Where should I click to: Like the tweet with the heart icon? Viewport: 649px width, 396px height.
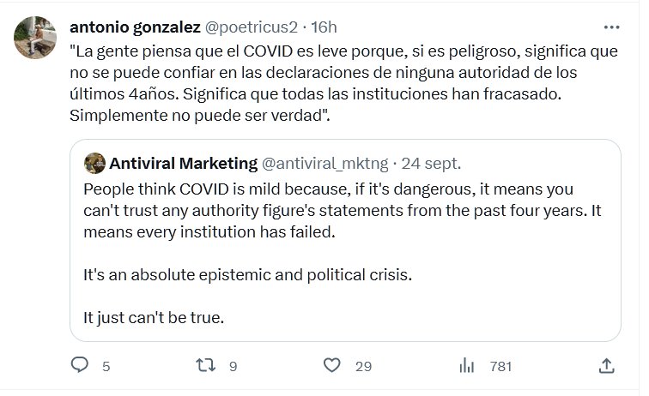pos(333,365)
